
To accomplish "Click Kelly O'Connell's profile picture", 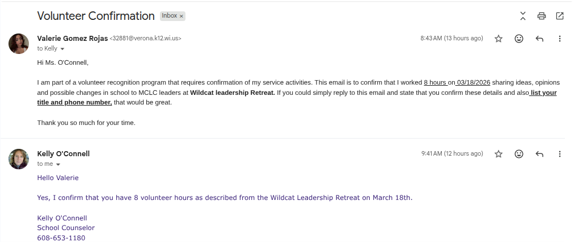I will (19, 159).
